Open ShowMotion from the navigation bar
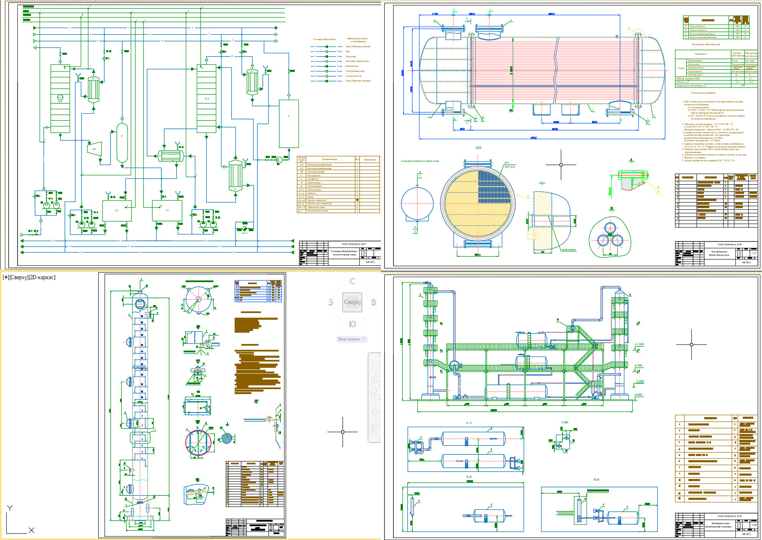 point(375,429)
